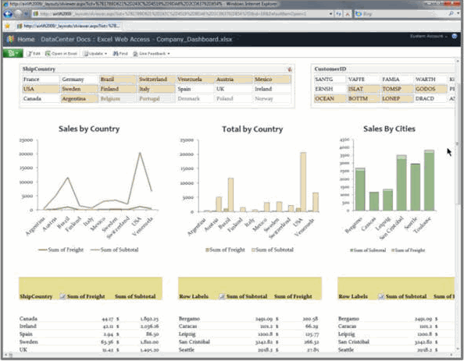Open the green File menu button
This screenshot has height=361, width=464.
[12, 54]
